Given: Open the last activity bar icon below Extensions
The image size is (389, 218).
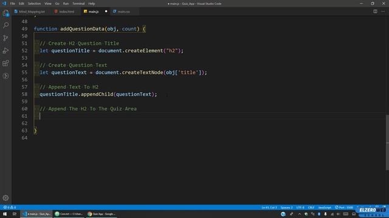Looking at the screenshot, I should tap(5, 76).
